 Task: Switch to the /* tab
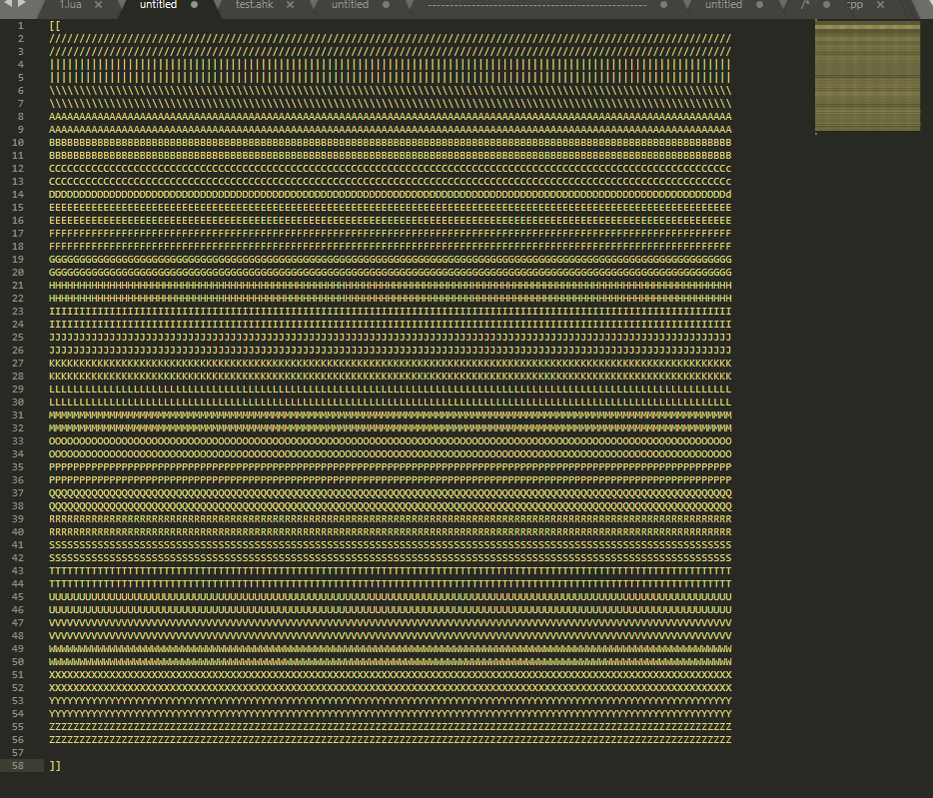tap(806, 5)
